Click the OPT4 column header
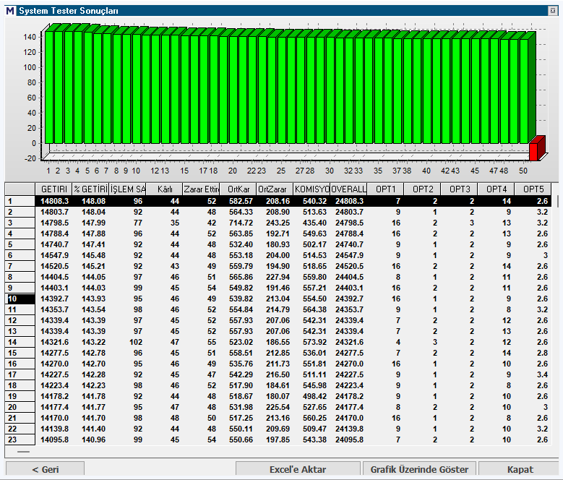563x480 pixels. [x=496, y=189]
